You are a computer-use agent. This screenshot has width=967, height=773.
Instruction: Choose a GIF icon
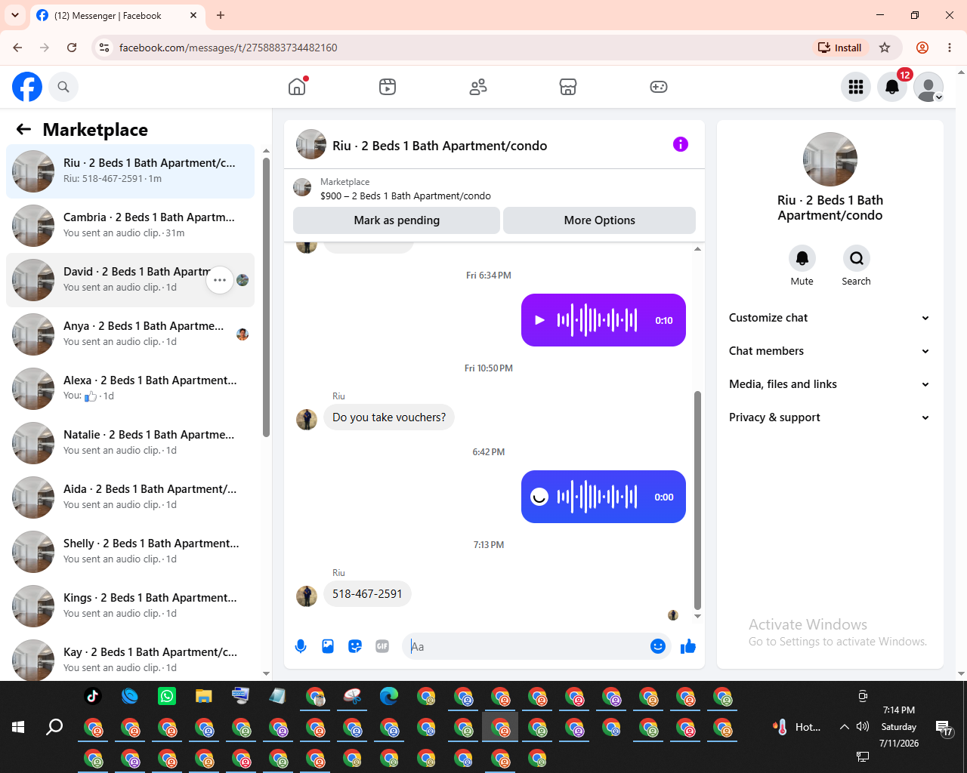[x=382, y=646]
